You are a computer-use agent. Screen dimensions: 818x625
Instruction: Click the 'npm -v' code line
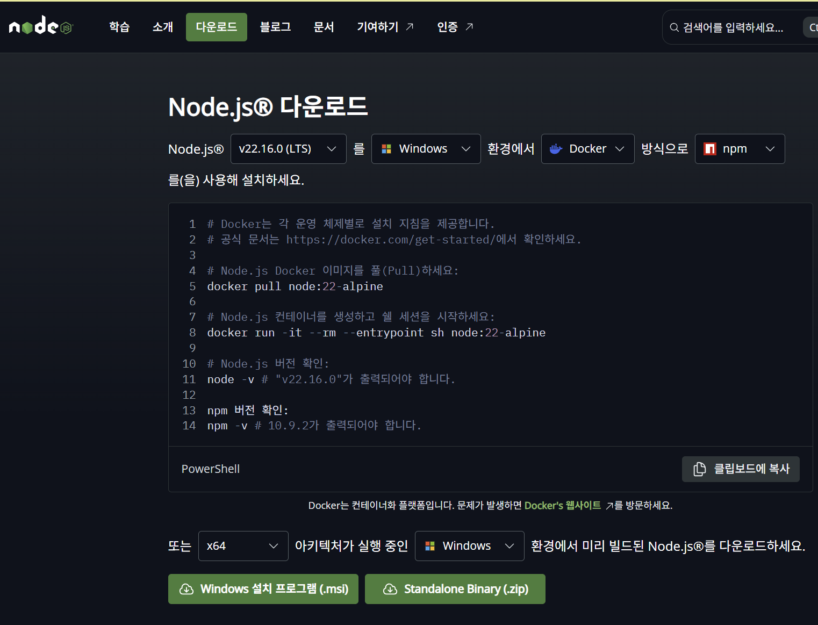(x=314, y=426)
